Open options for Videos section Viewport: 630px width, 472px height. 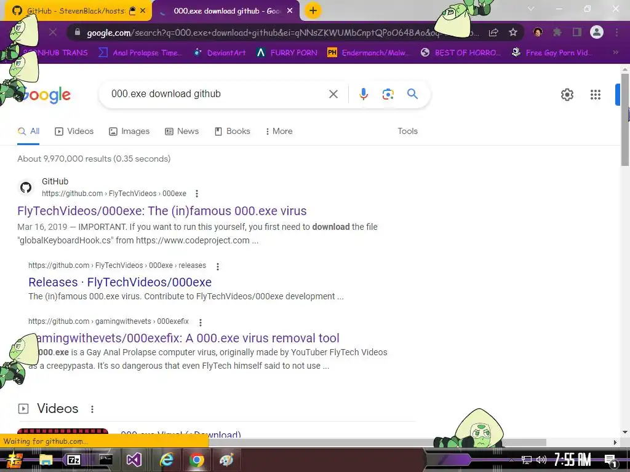(x=92, y=409)
